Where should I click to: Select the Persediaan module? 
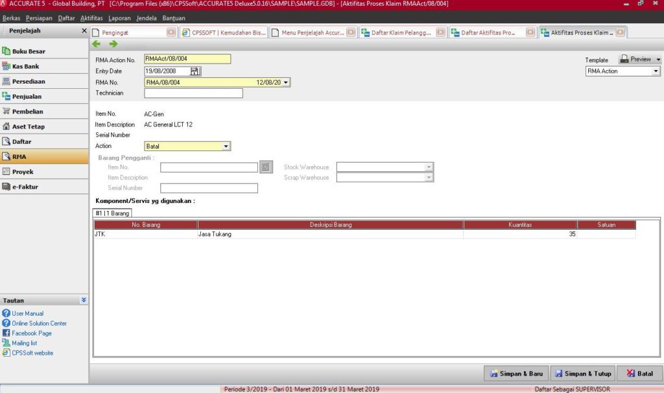pyautogui.click(x=28, y=82)
